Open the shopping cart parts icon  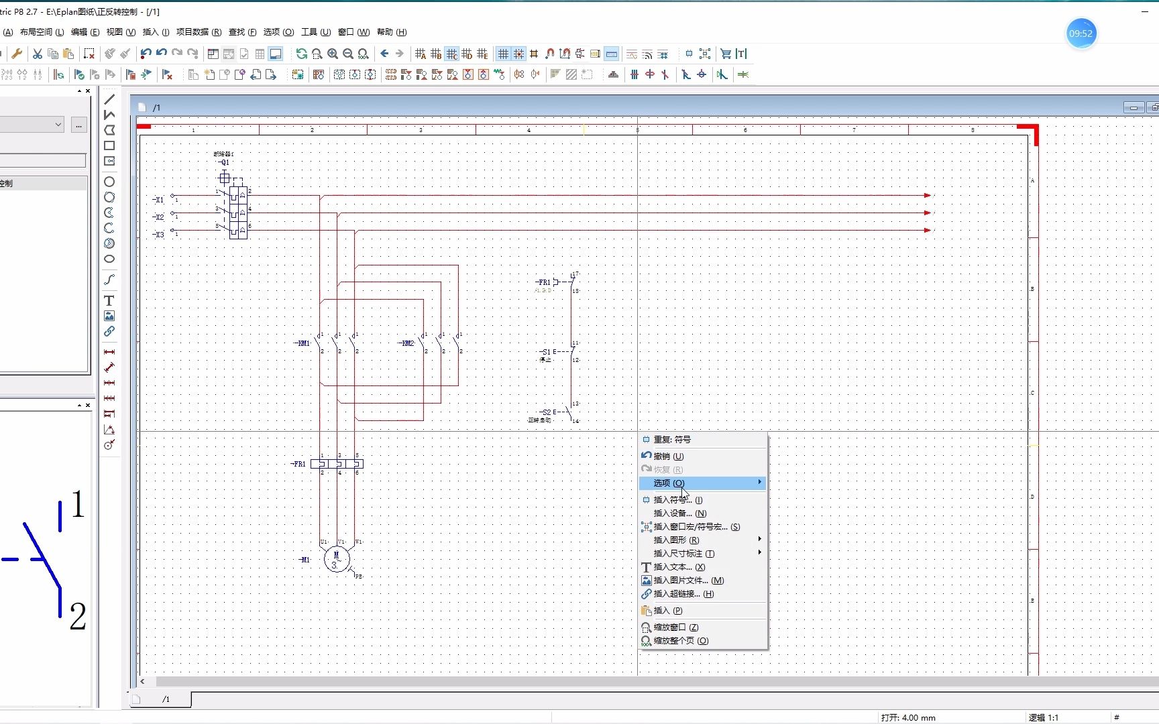tap(726, 54)
